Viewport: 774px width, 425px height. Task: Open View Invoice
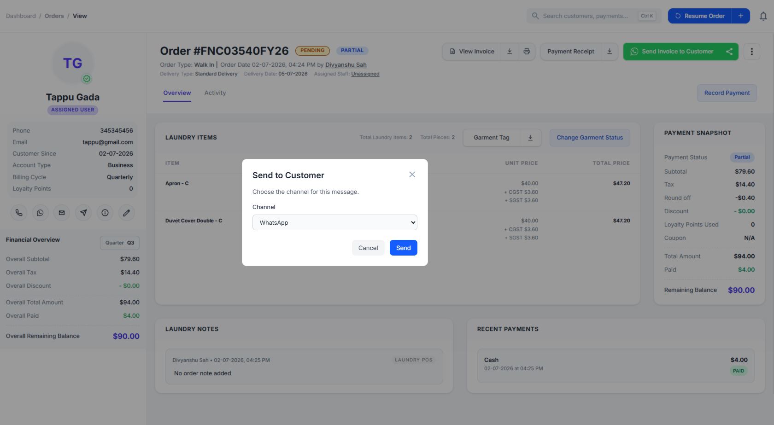tap(472, 52)
